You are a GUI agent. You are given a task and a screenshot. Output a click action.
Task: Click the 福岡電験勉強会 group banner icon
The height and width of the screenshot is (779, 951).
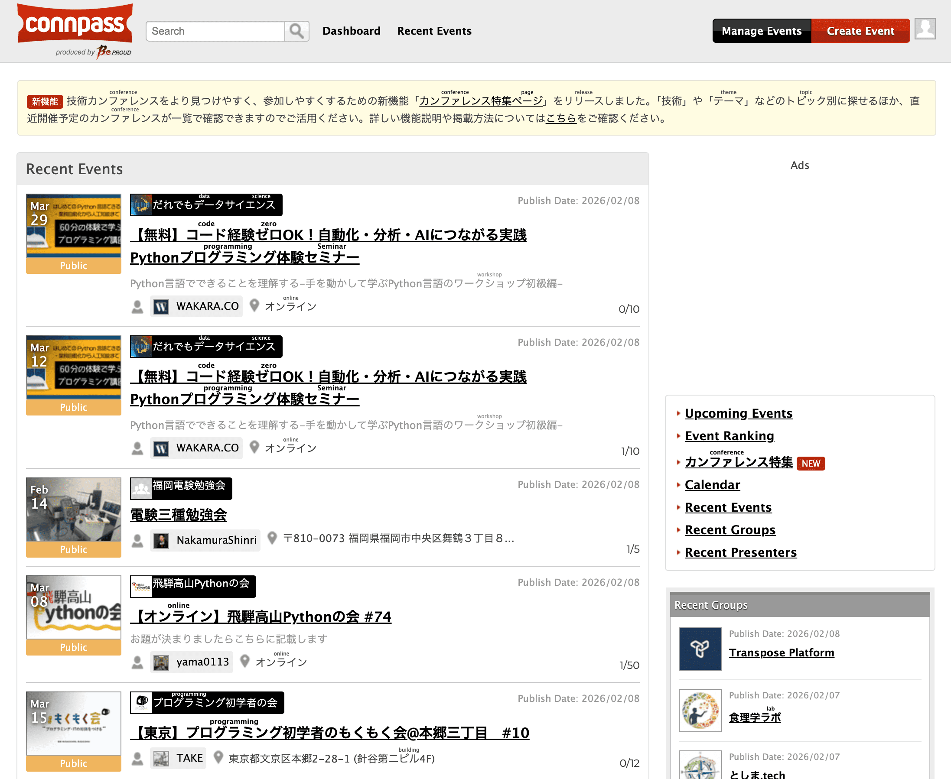pyautogui.click(x=141, y=488)
